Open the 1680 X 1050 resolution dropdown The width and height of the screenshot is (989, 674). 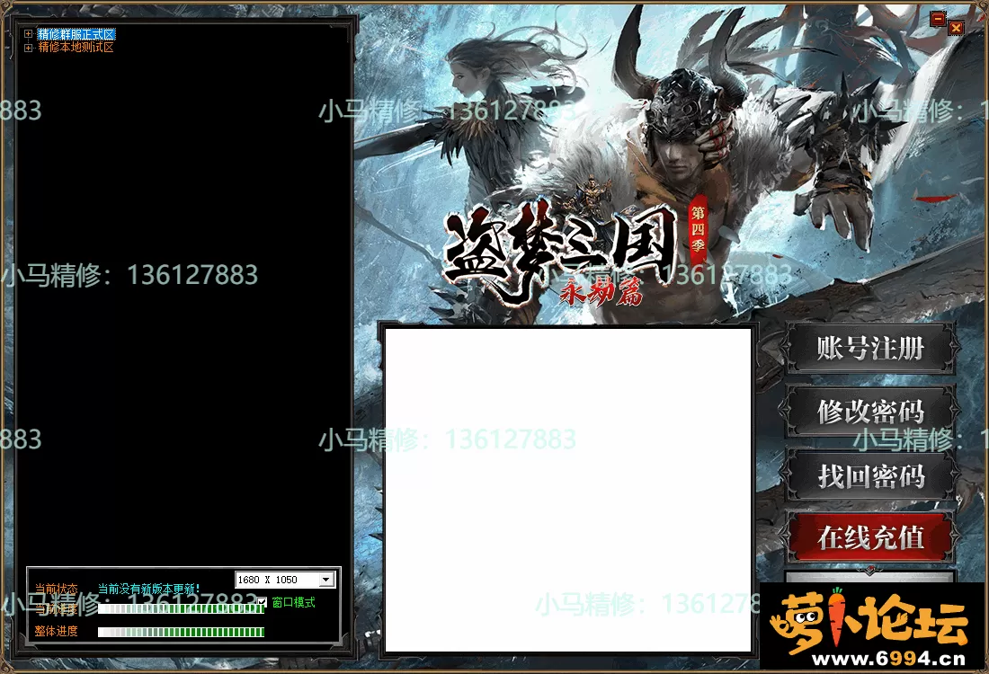pos(285,580)
